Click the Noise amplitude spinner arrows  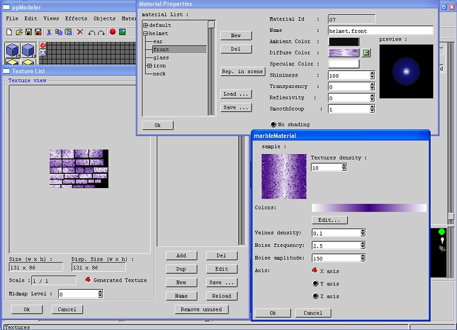(363, 257)
